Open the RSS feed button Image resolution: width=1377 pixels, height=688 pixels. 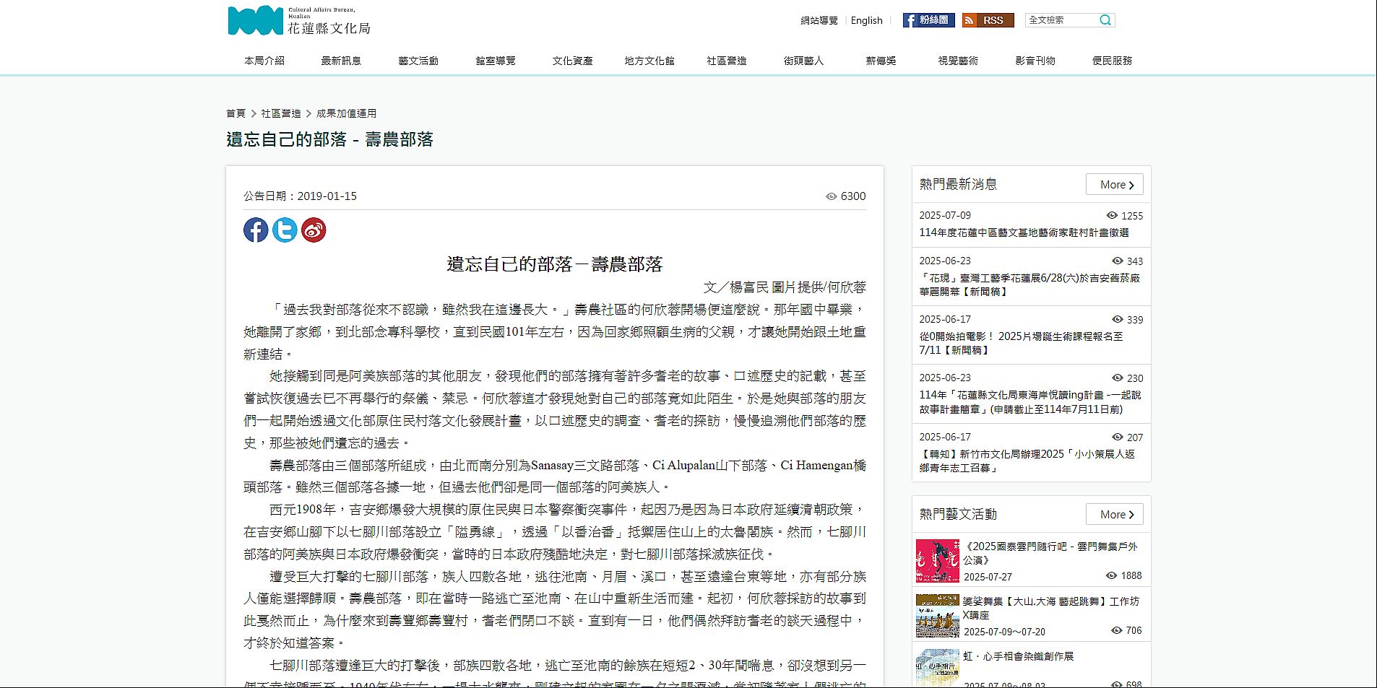coord(988,20)
